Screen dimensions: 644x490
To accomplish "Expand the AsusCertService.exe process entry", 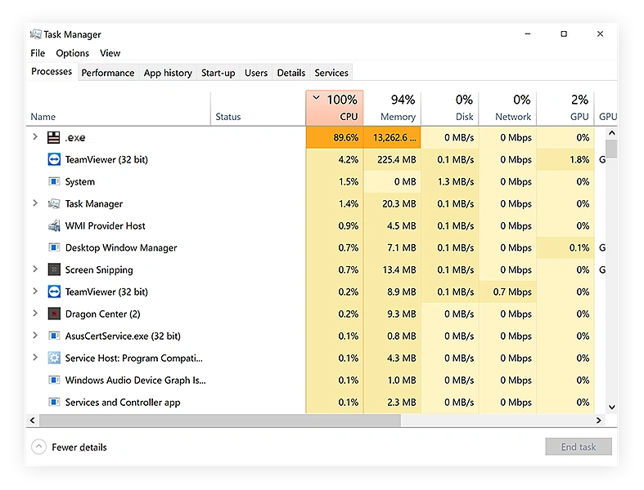I will click(x=35, y=336).
